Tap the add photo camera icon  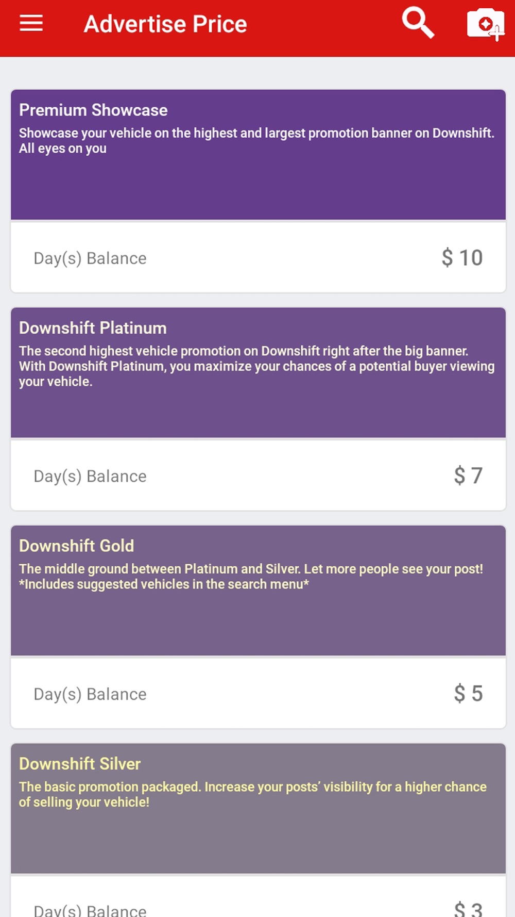(485, 24)
